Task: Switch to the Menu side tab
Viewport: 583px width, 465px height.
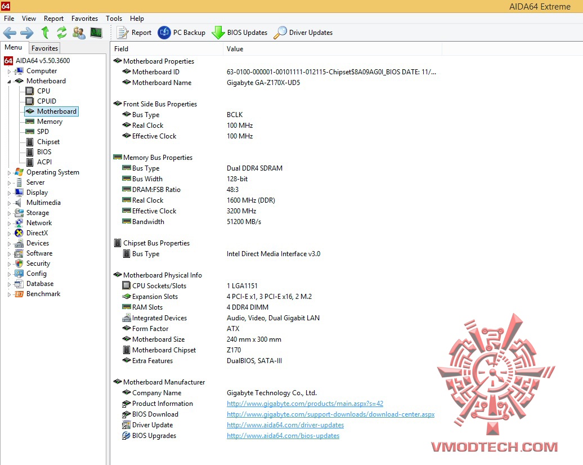Action: pos(14,47)
